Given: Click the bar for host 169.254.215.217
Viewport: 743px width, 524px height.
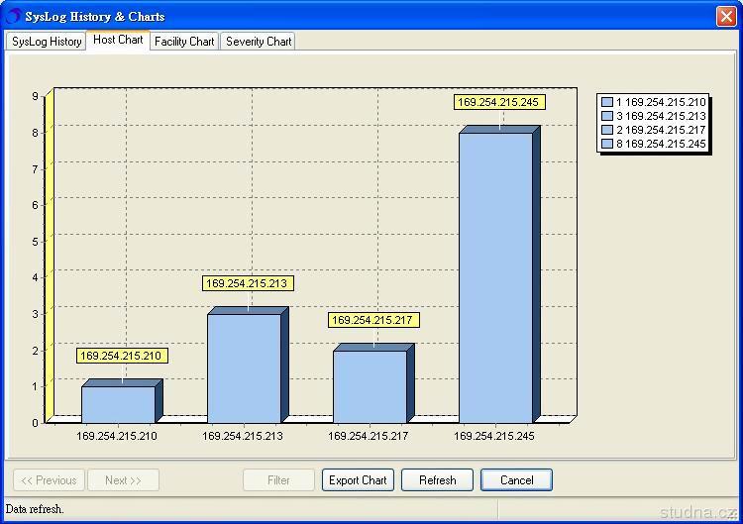Looking at the screenshot, I should point(370,386).
